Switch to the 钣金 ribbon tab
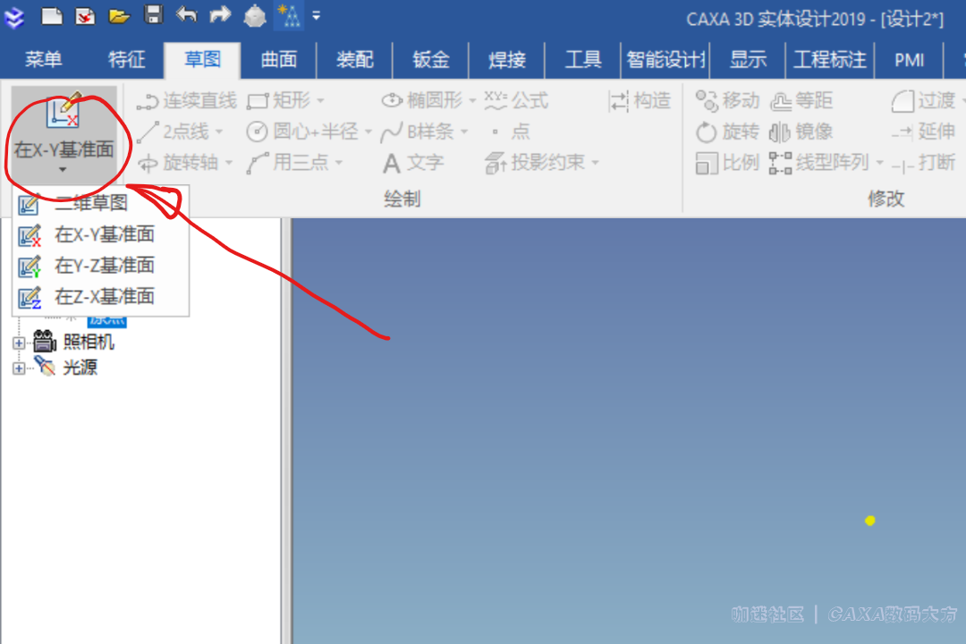This screenshot has height=644, width=966. [x=430, y=60]
